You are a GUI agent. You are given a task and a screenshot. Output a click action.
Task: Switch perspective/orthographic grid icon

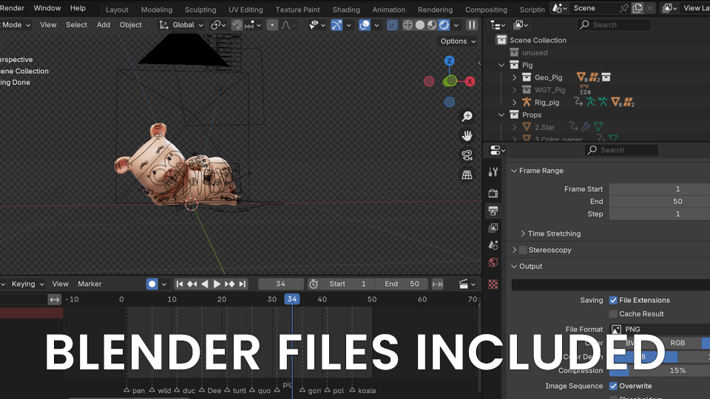click(x=467, y=174)
